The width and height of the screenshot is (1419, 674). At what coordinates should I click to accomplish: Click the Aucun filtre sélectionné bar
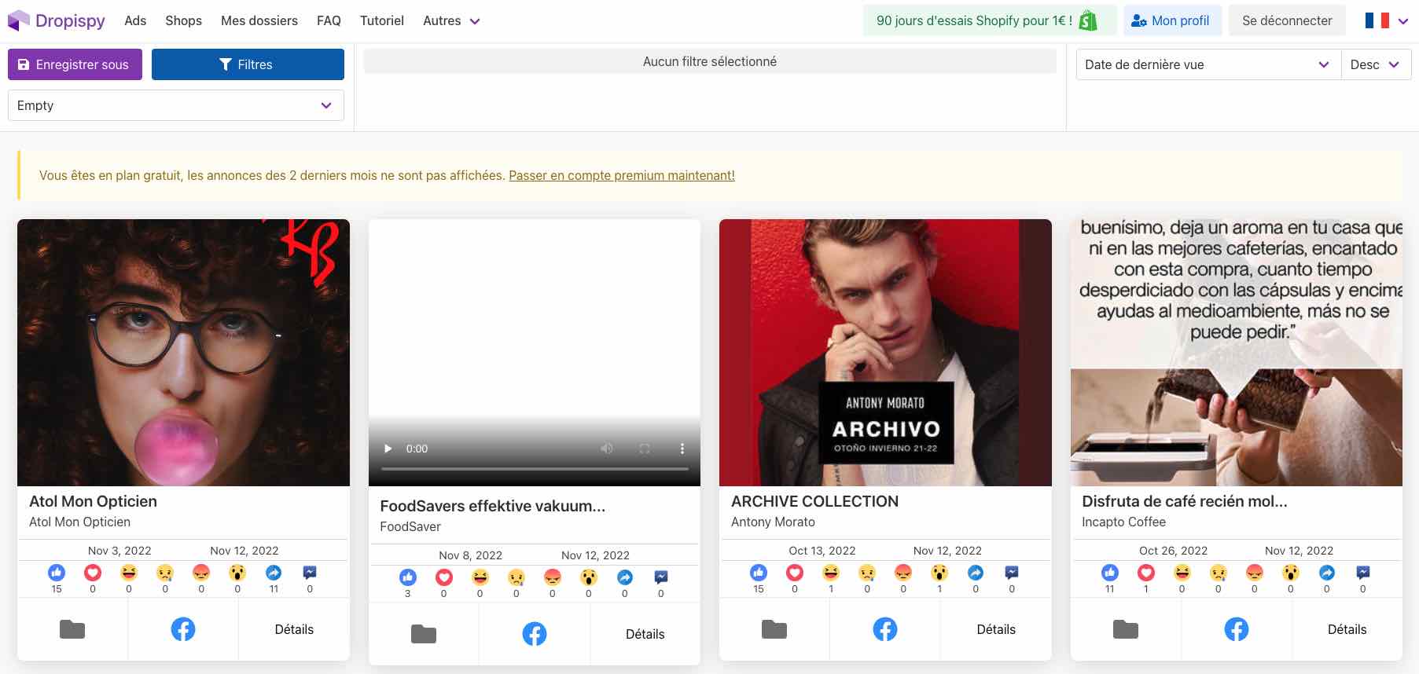click(710, 61)
